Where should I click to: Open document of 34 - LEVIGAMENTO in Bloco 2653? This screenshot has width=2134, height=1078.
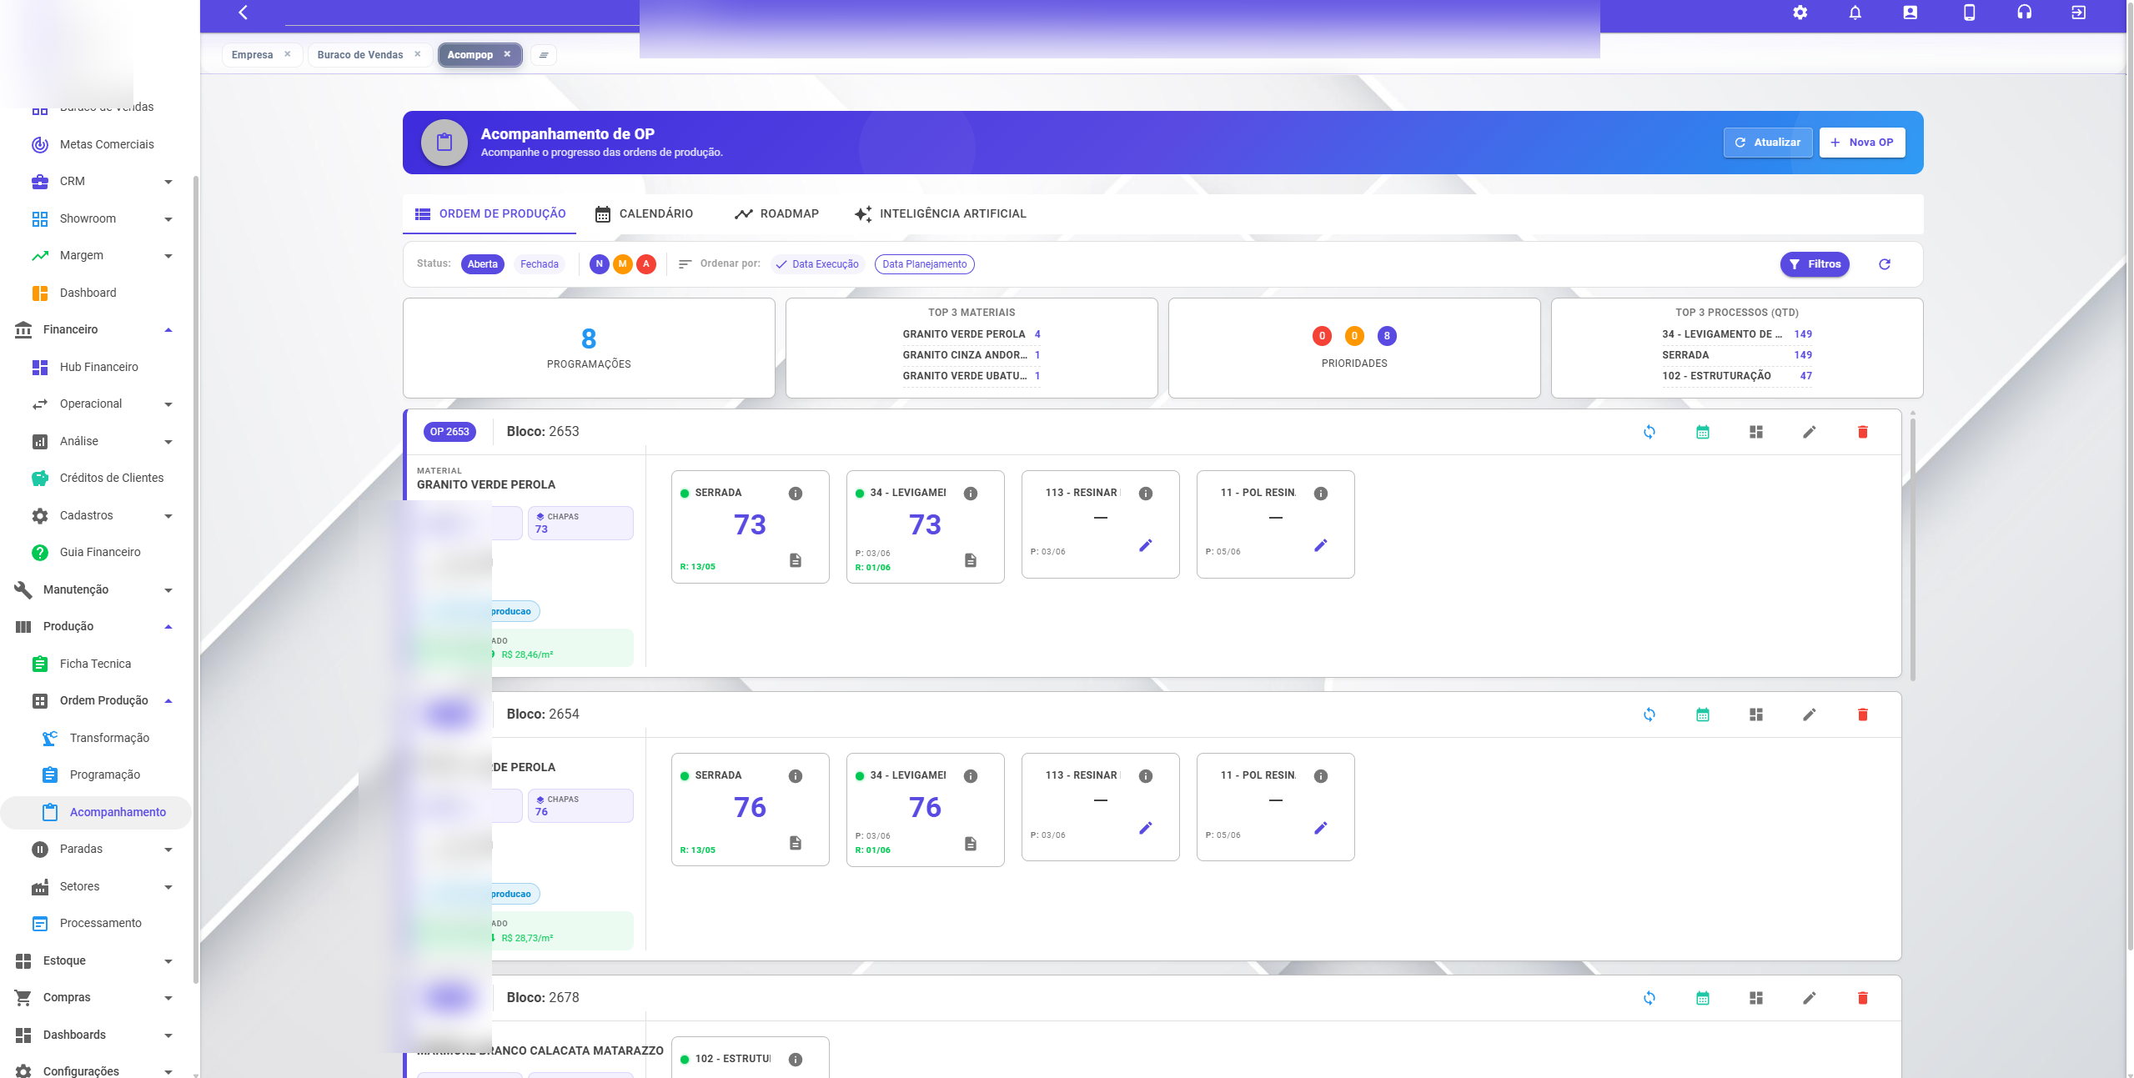coord(970,560)
